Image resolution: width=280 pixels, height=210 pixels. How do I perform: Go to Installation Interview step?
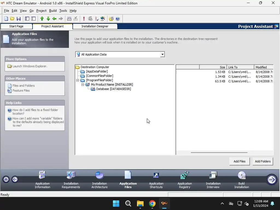tap(213, 180)
